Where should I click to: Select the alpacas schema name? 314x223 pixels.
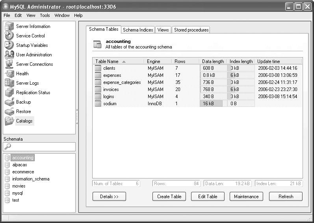tap(20, 165)
